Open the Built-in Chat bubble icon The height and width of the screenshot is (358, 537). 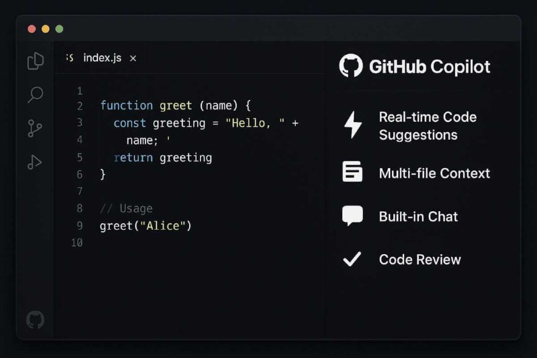tap(352, 215)
